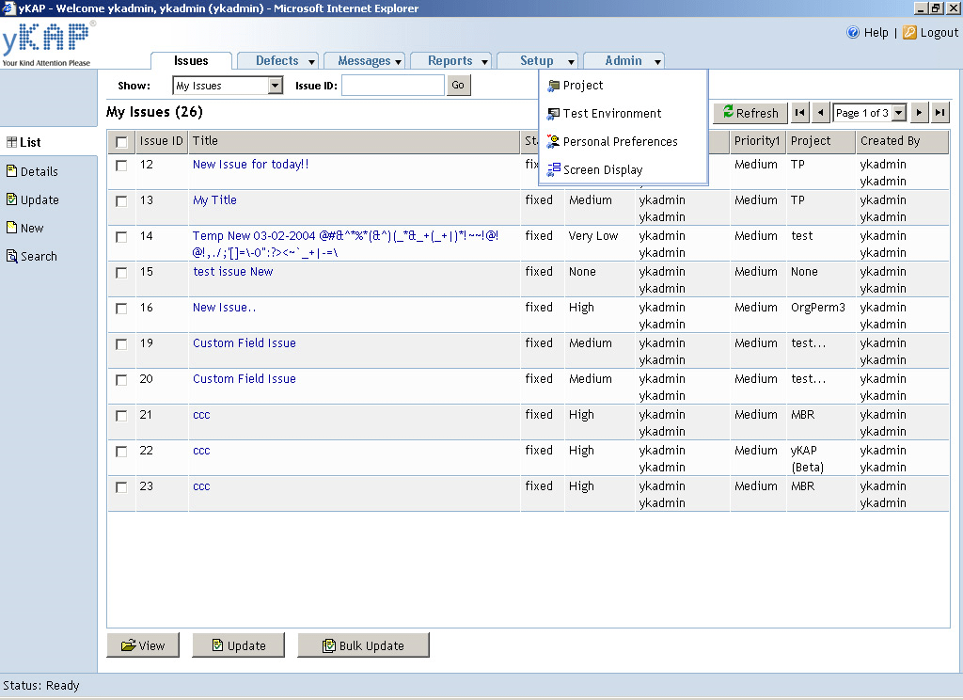This screenshot has height=700, width=963.
Task: Open the 'Page 1 of 3' dropdown
Action: pos(899,113)
